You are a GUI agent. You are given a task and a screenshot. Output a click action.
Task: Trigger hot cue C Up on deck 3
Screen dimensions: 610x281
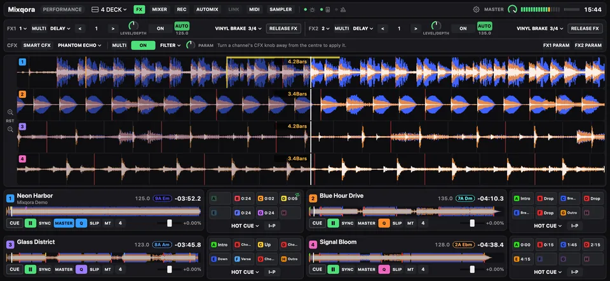click(x=266, y=245)
